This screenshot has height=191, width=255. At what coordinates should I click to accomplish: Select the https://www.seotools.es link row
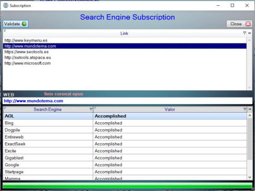[x=125, y=52]
